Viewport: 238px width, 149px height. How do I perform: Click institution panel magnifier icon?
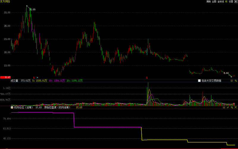(x=232, y=107)
